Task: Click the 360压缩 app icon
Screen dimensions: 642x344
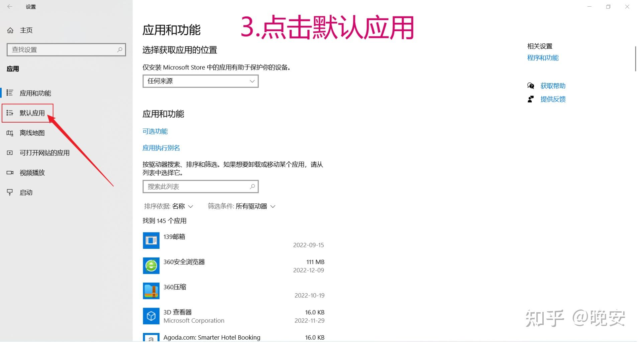Action: pyautogui.click(x=151, y=291)
